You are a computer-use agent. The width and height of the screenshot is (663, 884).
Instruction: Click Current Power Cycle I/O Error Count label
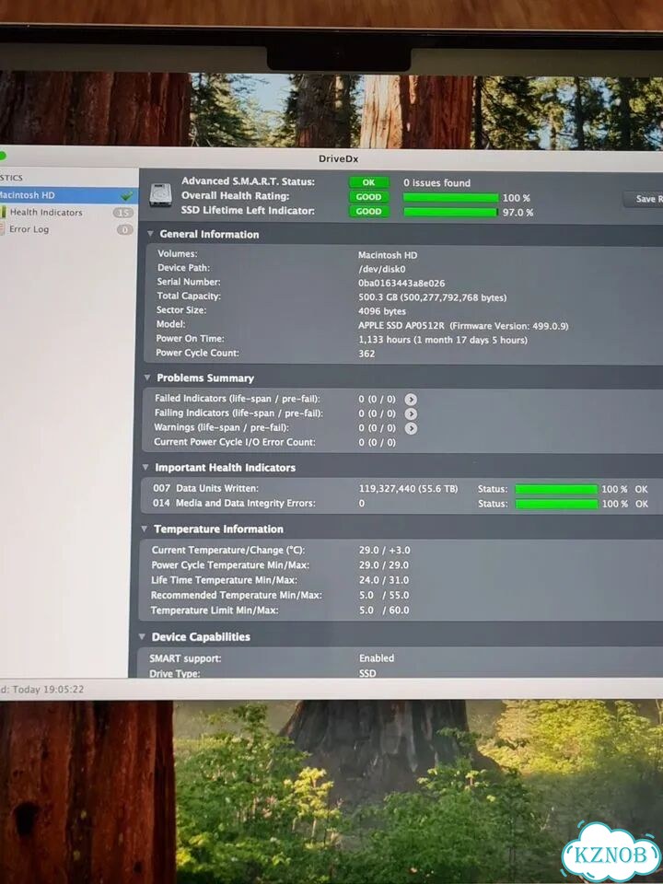pos(235,443)
